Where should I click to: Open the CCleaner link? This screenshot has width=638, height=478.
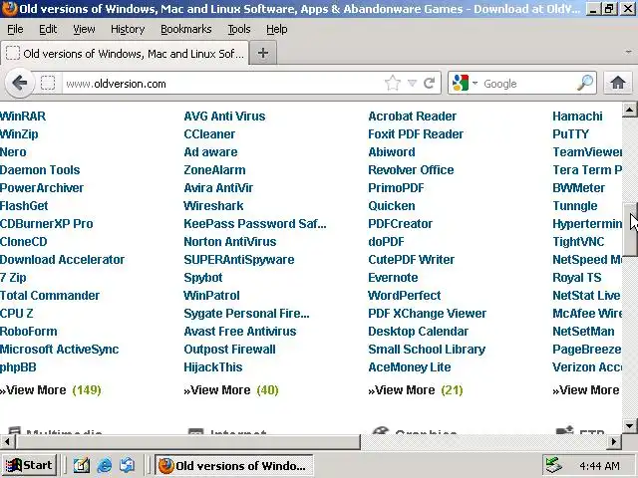(209, 134)
